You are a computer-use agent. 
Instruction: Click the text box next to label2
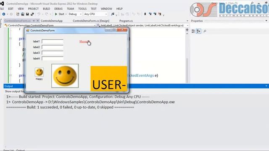click(x=53, y=47)
